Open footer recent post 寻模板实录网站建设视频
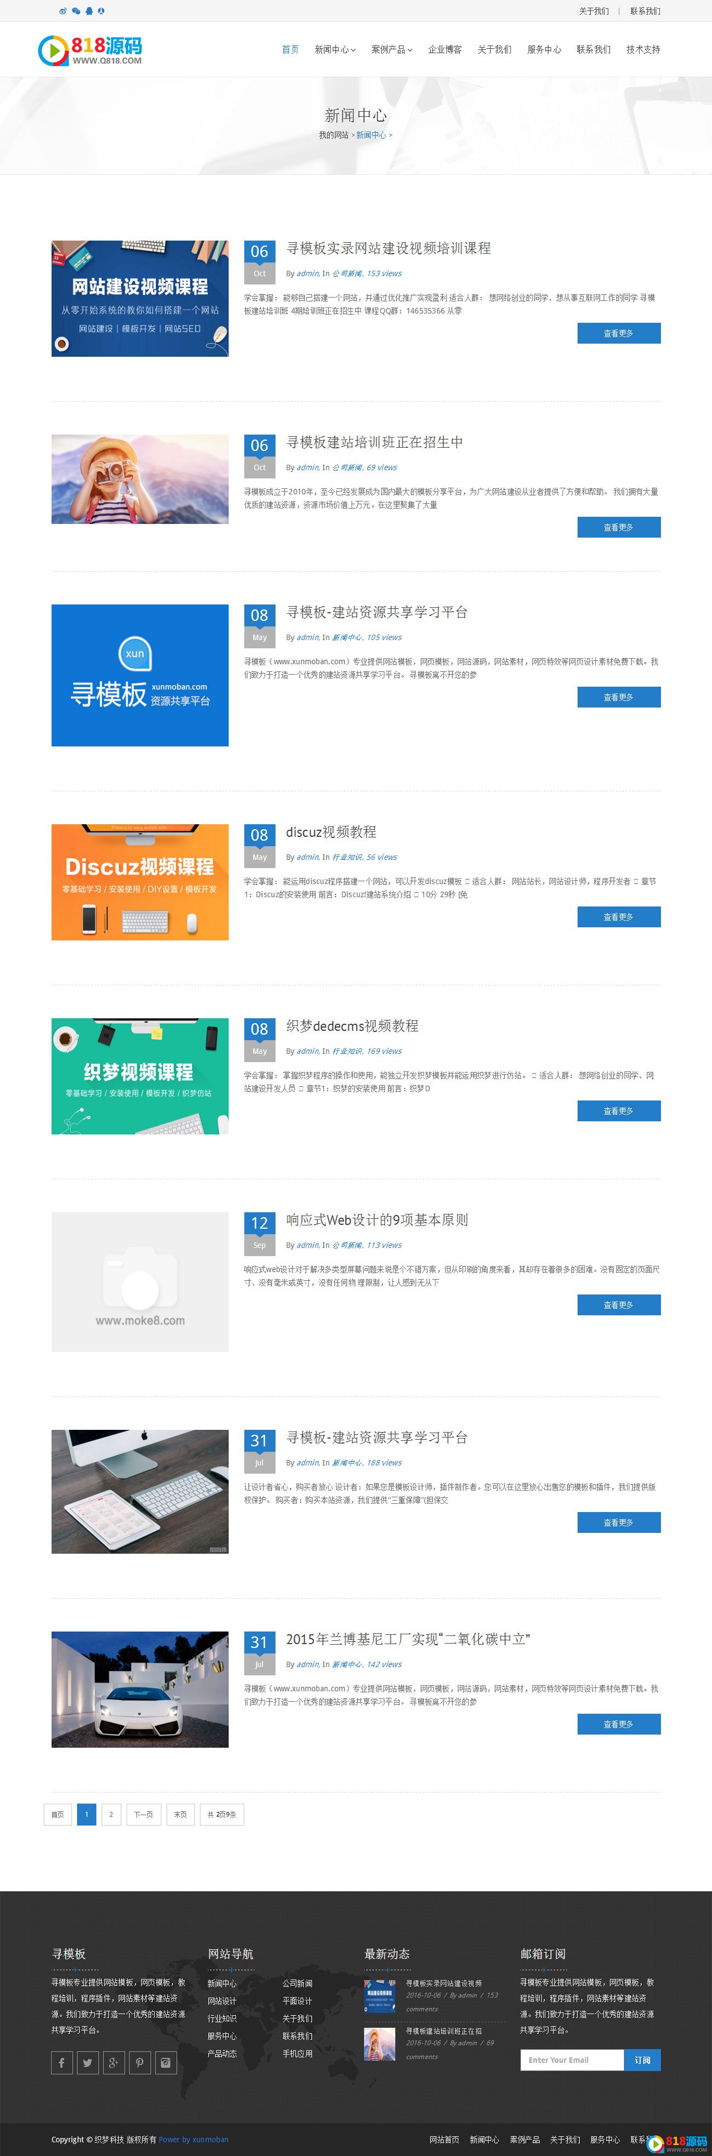 pyautogui.click(x=444, y=1983)
